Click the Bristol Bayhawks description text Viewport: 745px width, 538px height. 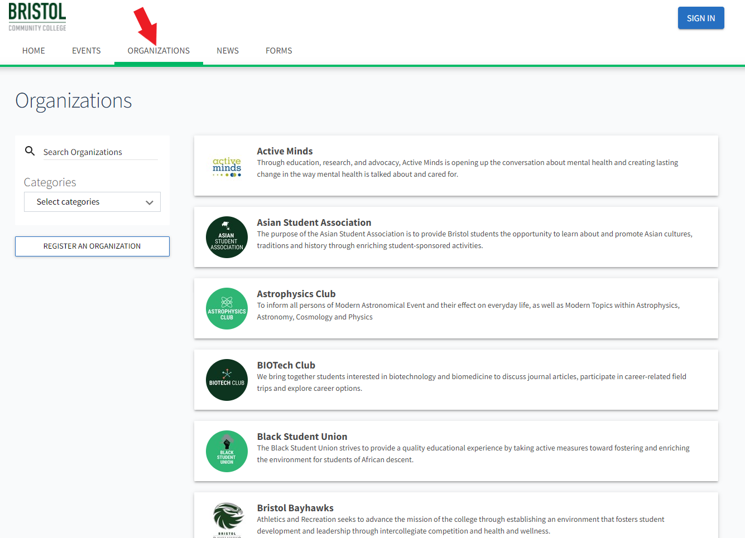461,525
